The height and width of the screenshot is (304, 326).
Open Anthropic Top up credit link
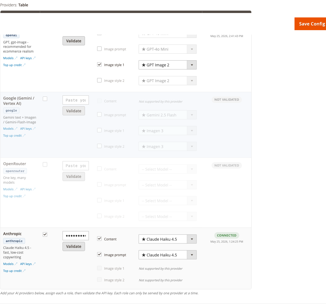pos(14,271)
